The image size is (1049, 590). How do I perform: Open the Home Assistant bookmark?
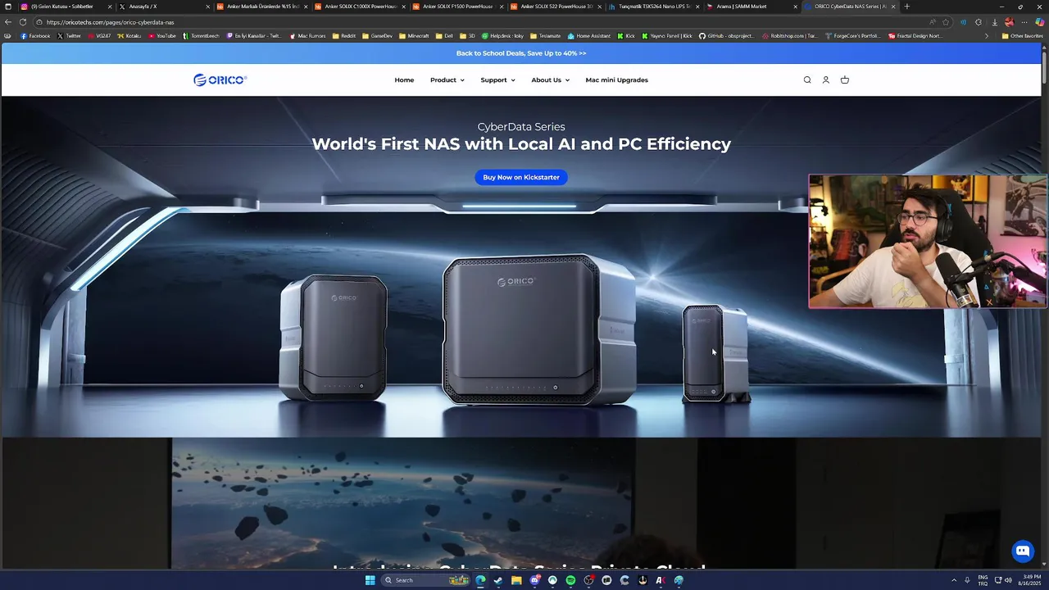590,36
